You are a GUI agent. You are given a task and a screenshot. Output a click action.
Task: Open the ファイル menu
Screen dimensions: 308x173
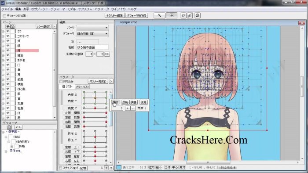7,9
